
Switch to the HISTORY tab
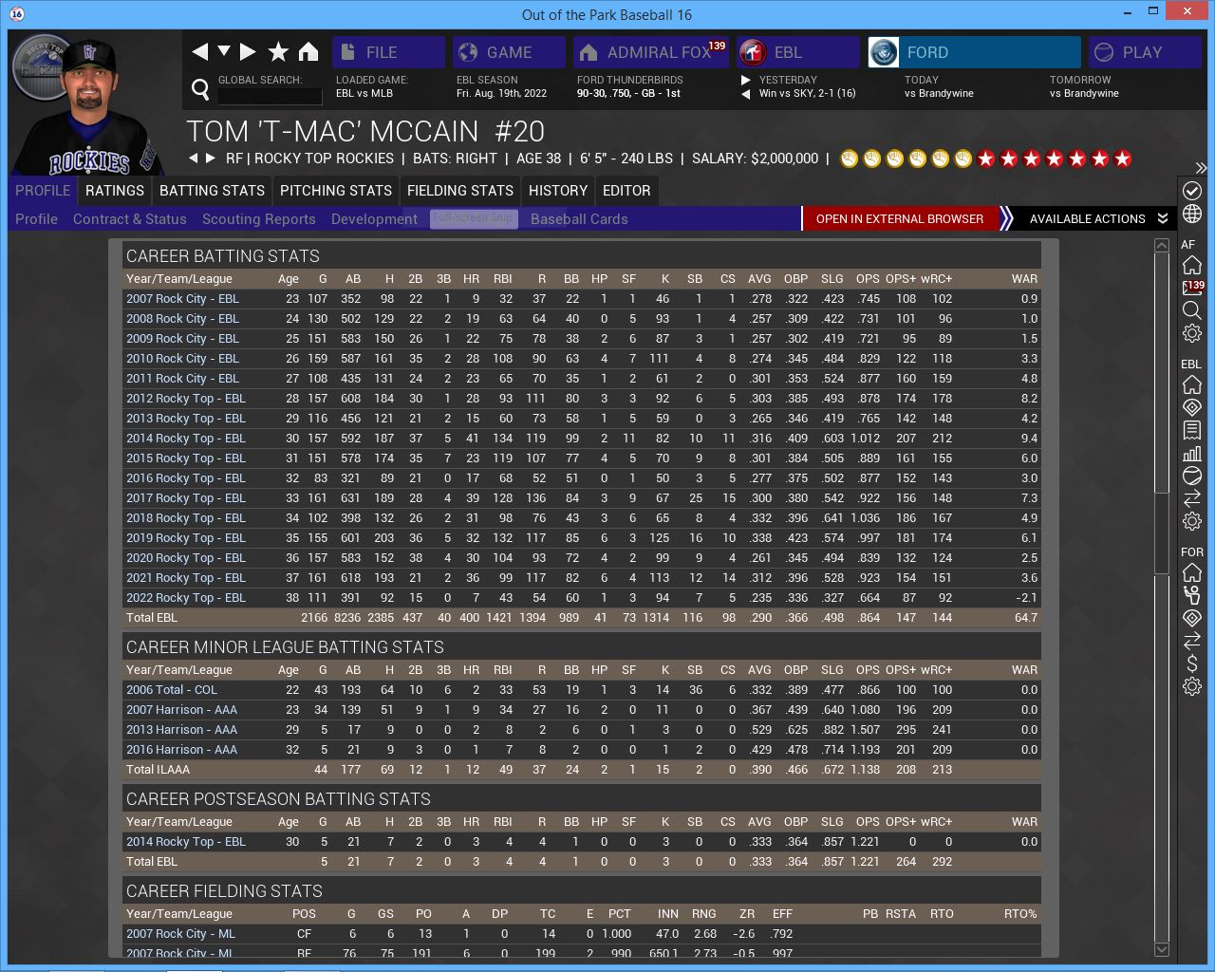[558, 191]
